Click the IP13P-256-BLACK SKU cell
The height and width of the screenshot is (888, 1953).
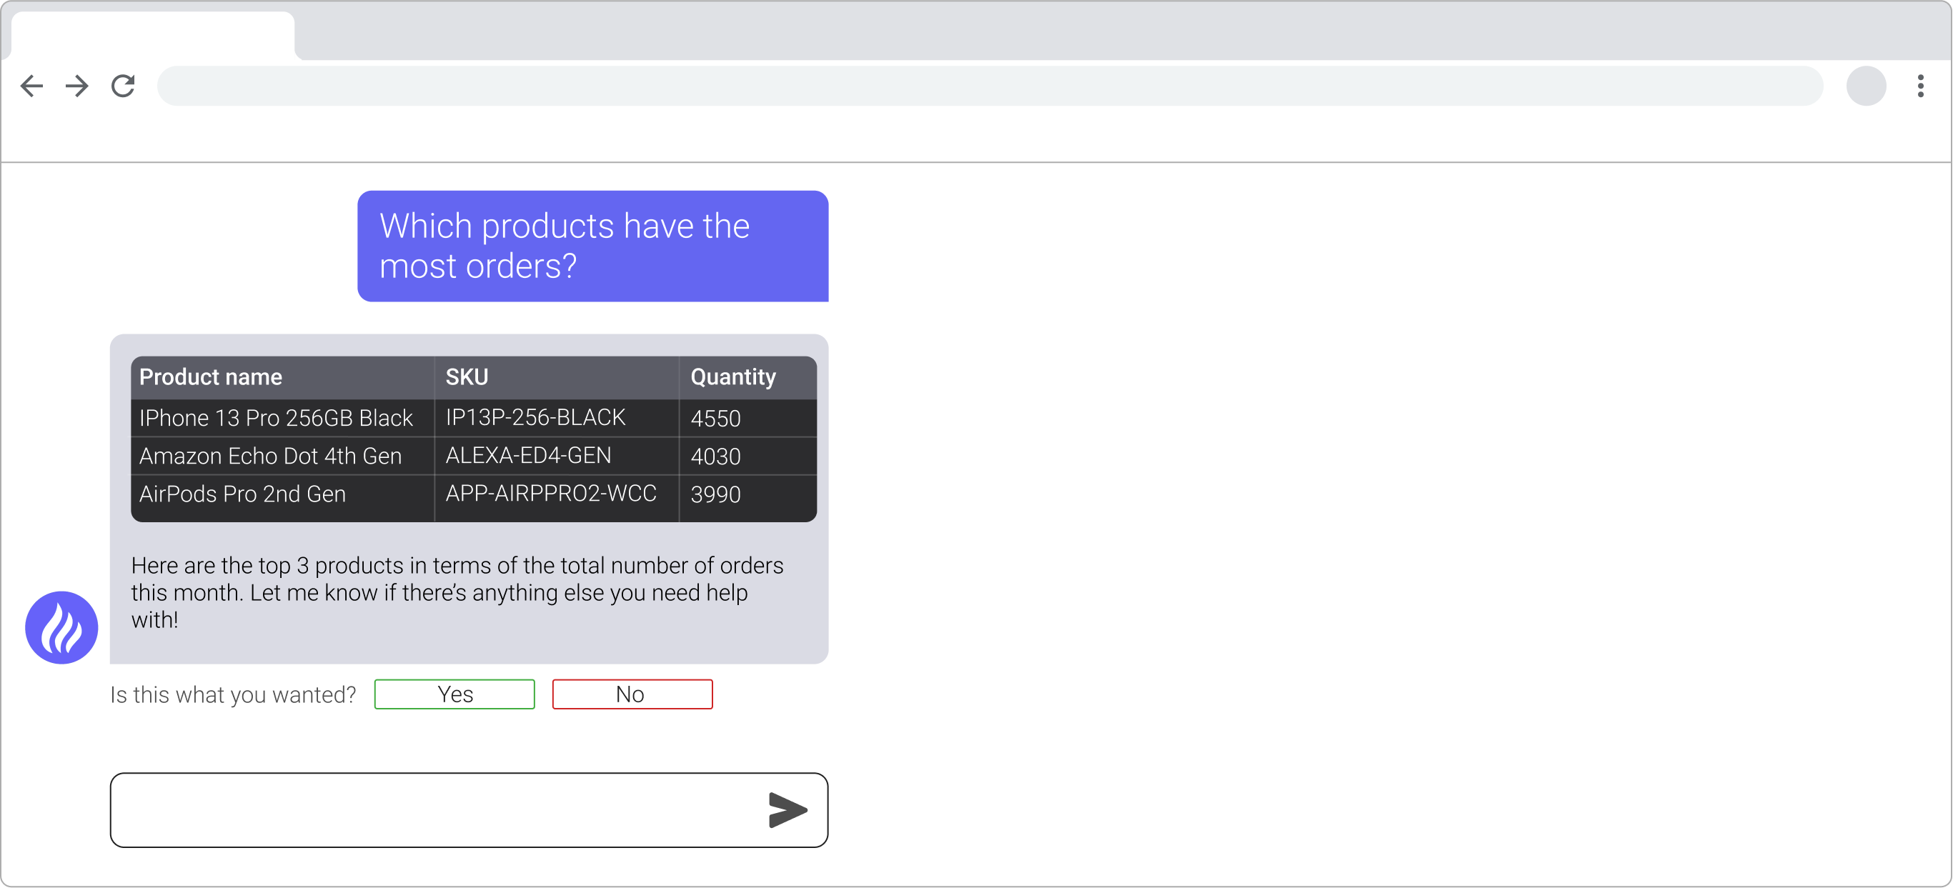(x=557, y=418)
